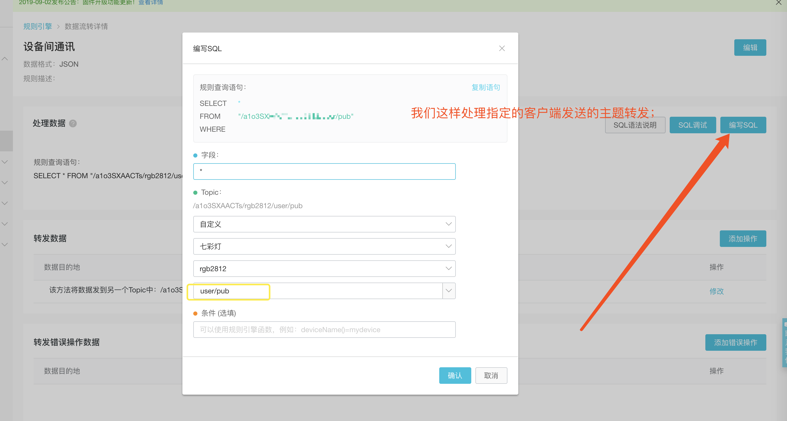The image size is (787, 421).
Task: Click 添加操作 to add a forwarding action
Action: click(x=743, y=239)
